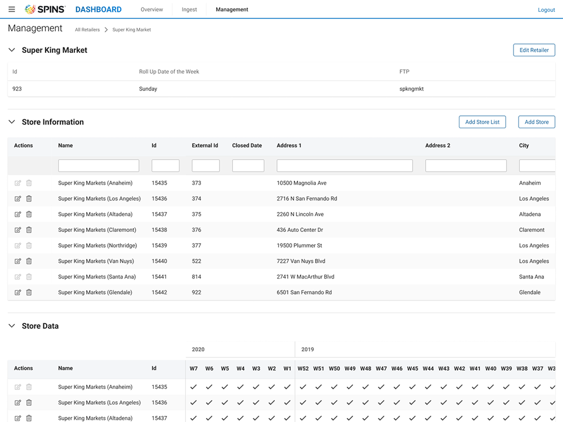Edit the Super King Markets (Altadena) store info row
Image resolution: width=563 pixels, height=422 pixels.
(17, 214)
